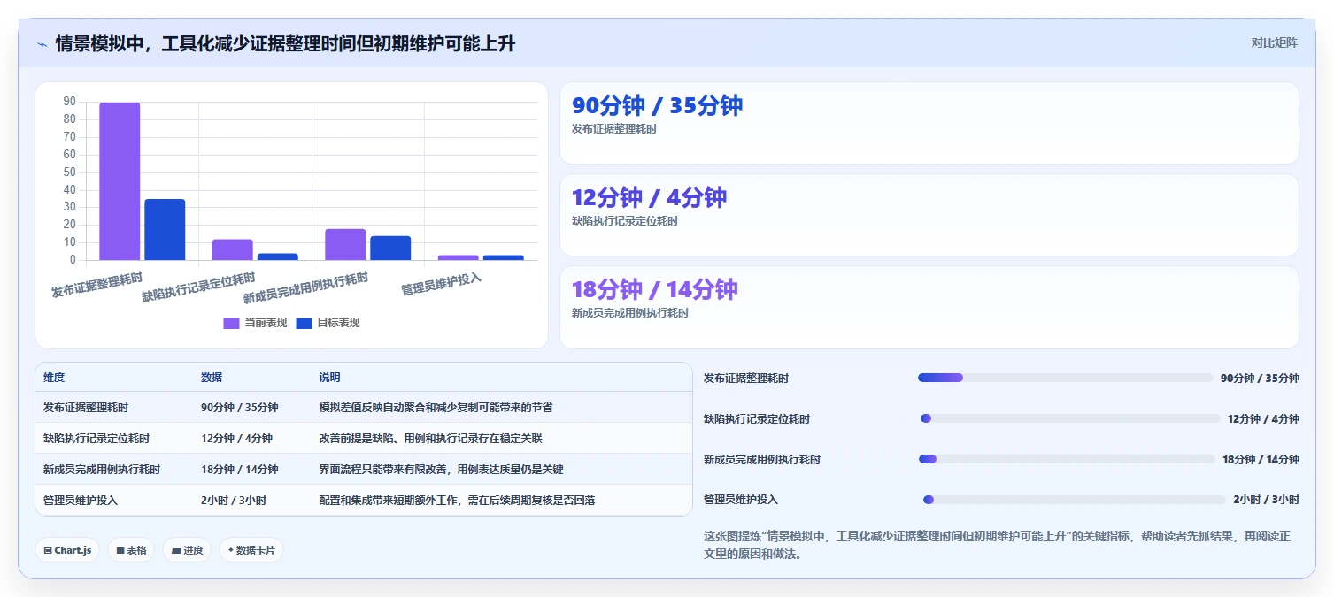Click the 说明 table column header
The image size is (1334, 597).
(x=329, y=377)
